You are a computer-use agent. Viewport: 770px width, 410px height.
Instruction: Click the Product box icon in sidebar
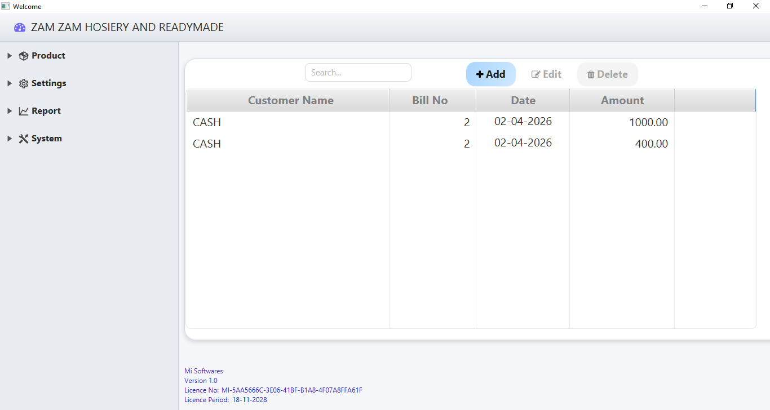tap(23, 55)
